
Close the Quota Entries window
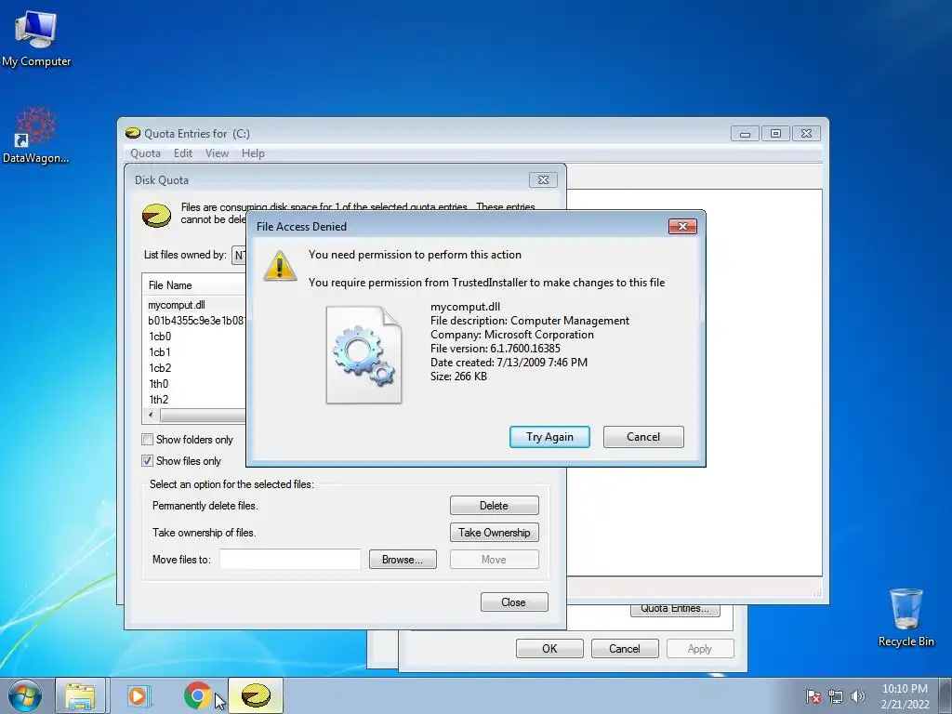[806, 134]
